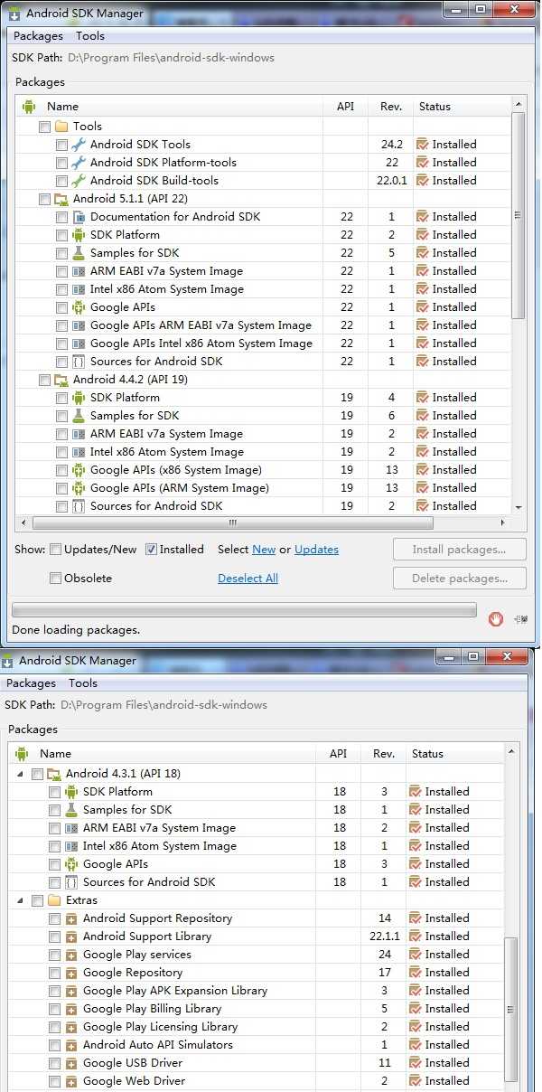Click the API 19 SDK Platform android icon
Image resolution: width=542 pixels, height=1092 pixels.
coord(79,398)
